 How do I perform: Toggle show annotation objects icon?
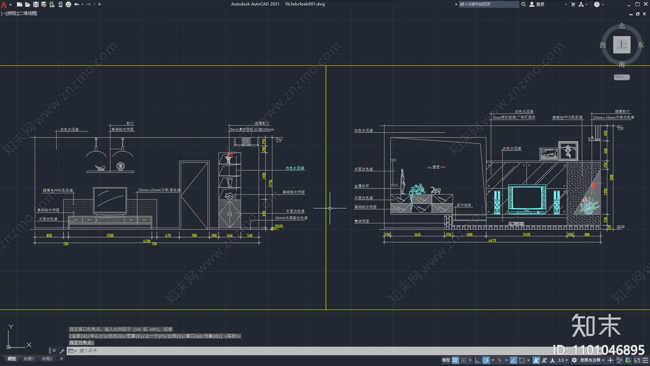click(536, 360)
